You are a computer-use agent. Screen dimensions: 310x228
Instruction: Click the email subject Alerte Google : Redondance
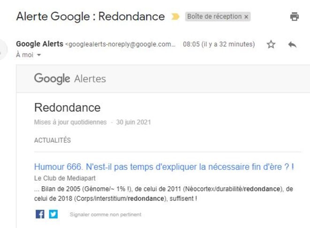tap(91, 16)
